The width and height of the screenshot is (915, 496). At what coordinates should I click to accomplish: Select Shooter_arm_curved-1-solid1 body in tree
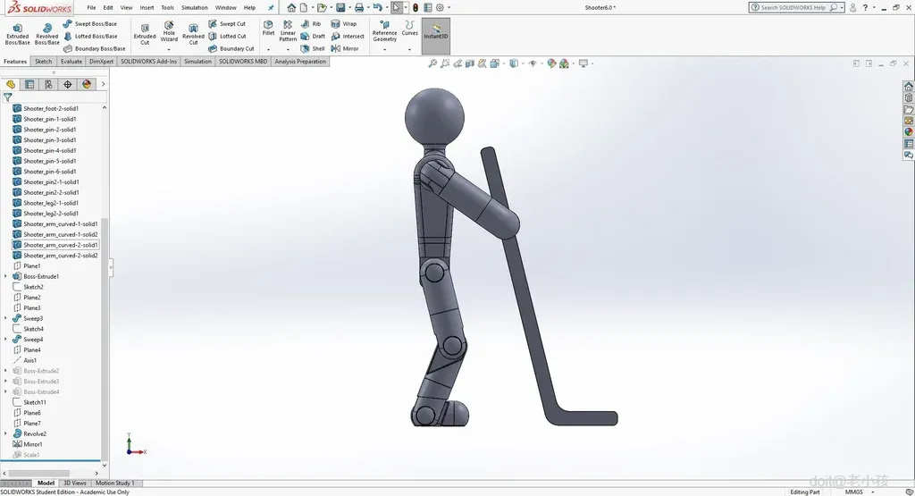pyautogui.click(x=60, y=223)
